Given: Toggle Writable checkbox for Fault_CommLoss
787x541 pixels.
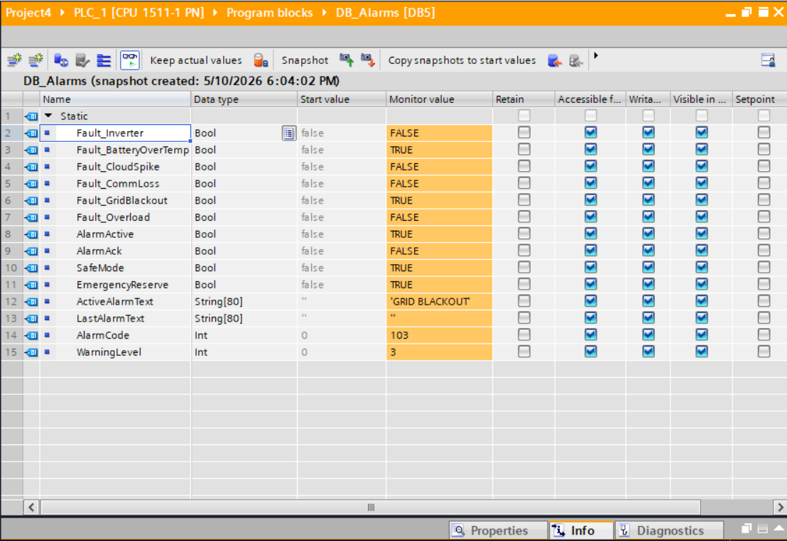Looking at the screenshot, I should (x=648, y=183).
